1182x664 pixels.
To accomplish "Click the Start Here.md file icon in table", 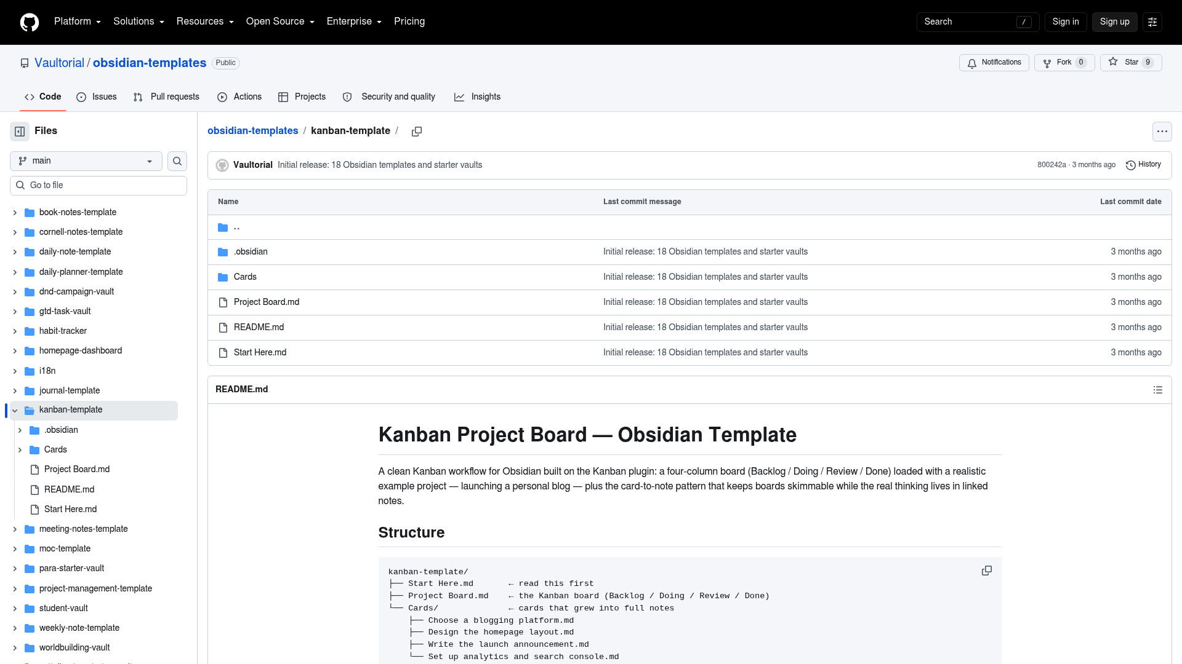I will coord(223,353).
